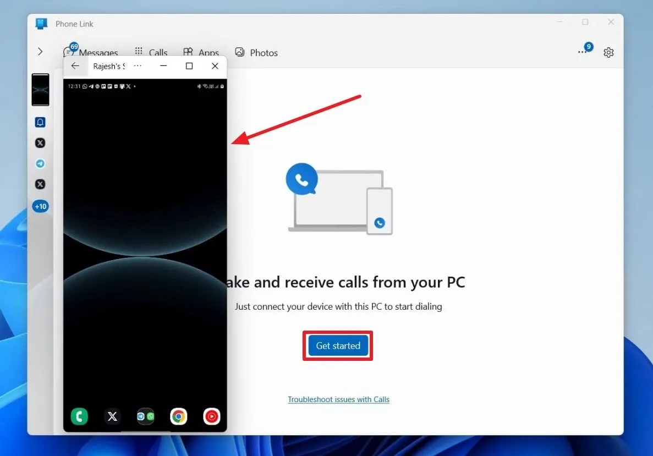Expand the Phone Link side pane chevron
Viewport: 653px width, 456px height.
click(40, 52)
